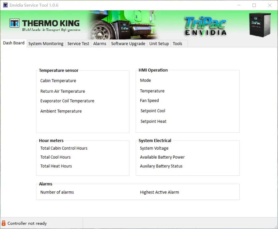Click the Setpoint Heat label
This screenshot has width=278, height=229.
click(153, 122)
